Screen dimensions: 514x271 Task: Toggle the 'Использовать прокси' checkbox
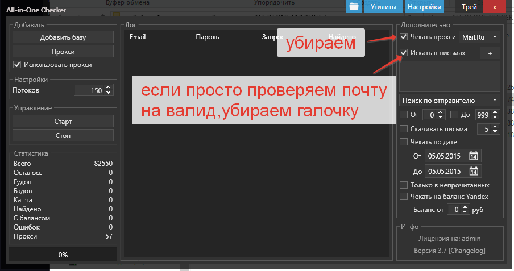point(17,65)
